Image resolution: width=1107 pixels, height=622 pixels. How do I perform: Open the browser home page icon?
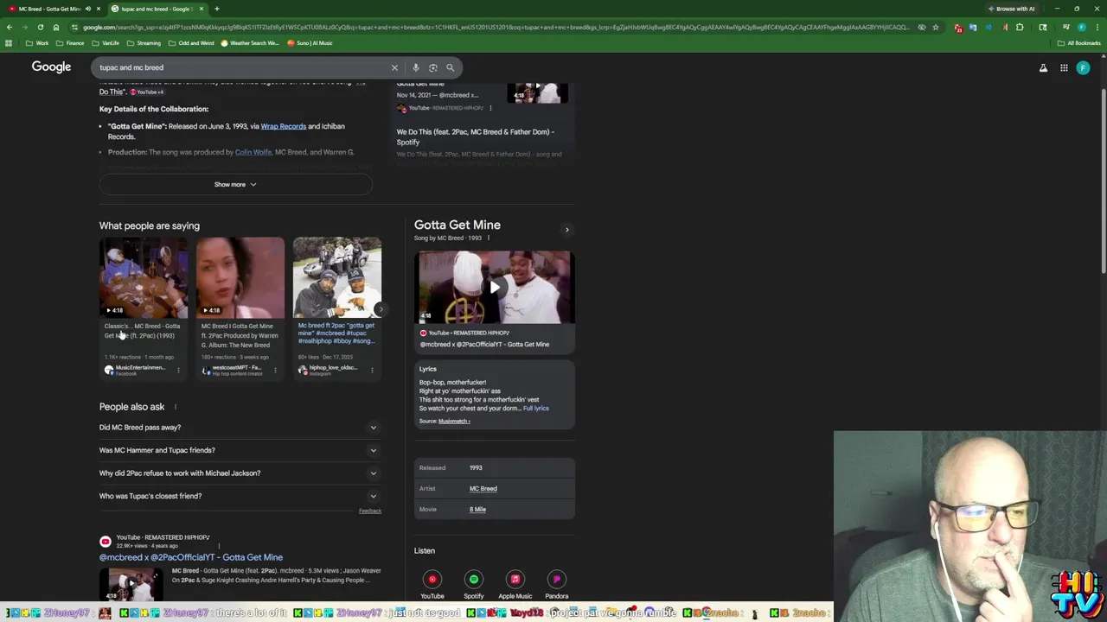coord(55,27)
